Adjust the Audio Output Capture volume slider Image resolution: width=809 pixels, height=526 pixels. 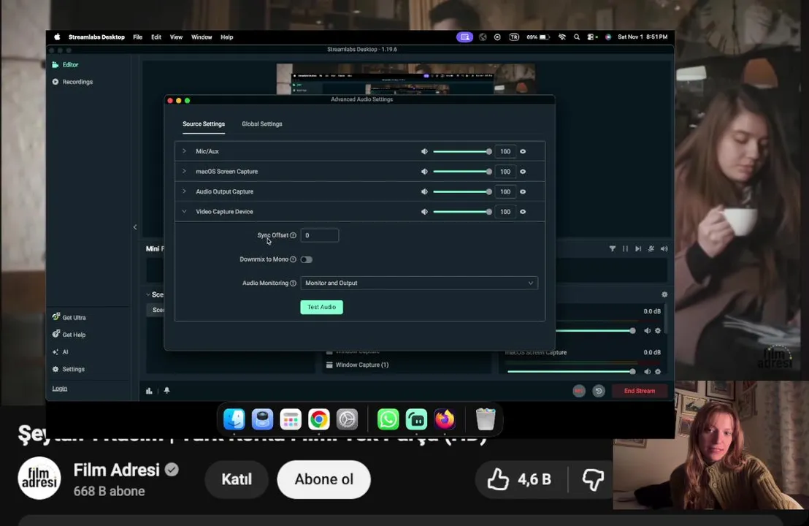click(461, 191)
